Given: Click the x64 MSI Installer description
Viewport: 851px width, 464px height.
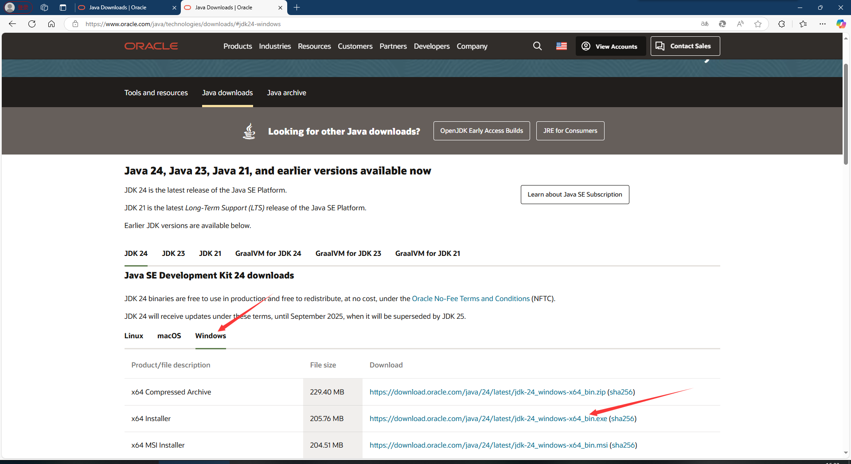Looking at the screenshot, I should click(158, 445).
